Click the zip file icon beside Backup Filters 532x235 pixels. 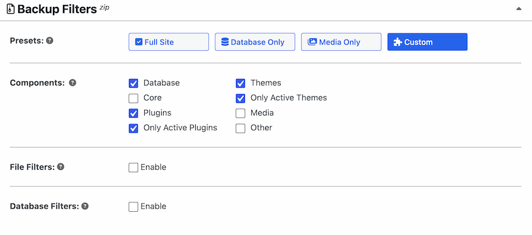pos(11,9)
